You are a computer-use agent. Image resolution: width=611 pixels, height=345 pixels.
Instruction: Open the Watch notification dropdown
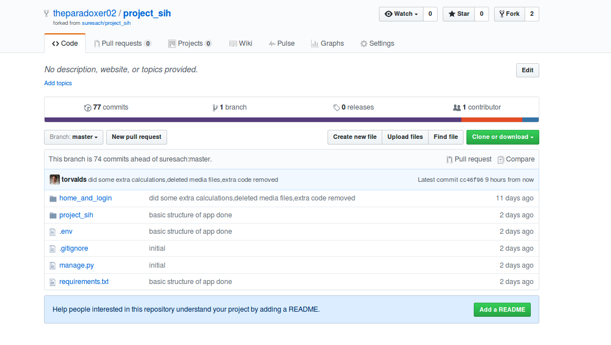401,14
